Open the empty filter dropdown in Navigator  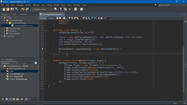26,63
